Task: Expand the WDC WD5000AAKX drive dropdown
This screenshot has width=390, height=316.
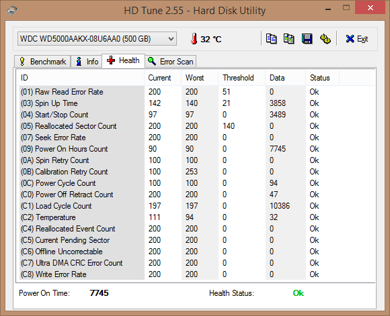Action: tap(97, 39)
